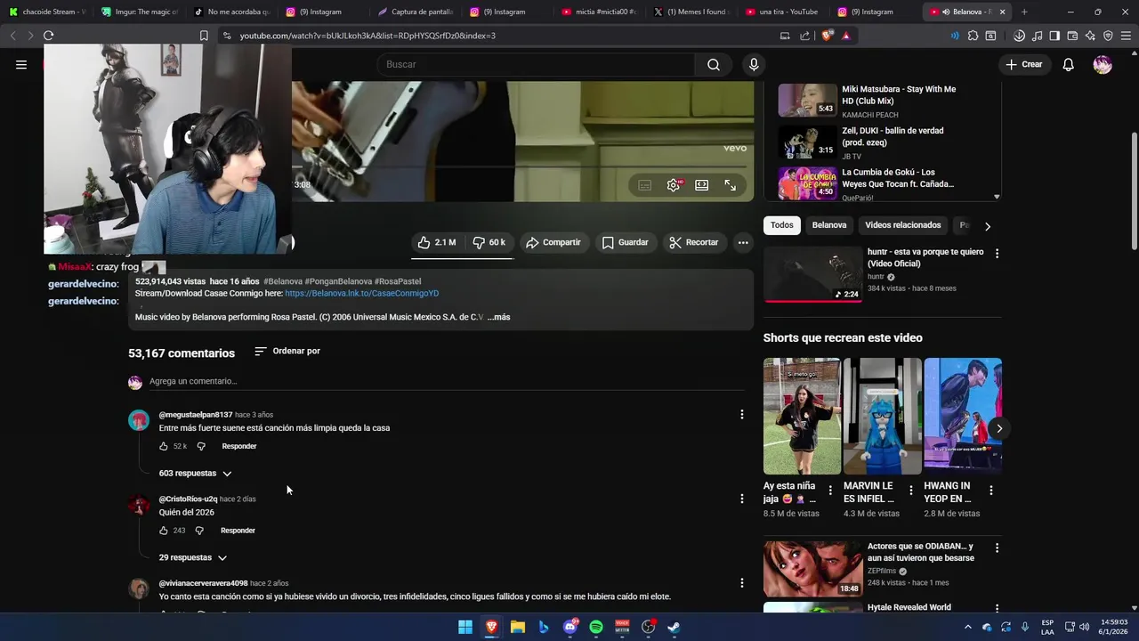Open the Belanova lnk.to CasaeConmigoYD link
Screen dimensions: 1139x641
click(x=362, y=293)
